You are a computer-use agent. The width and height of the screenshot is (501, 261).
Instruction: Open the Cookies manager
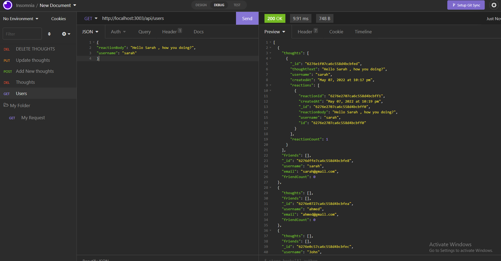(x=59, y=19)
